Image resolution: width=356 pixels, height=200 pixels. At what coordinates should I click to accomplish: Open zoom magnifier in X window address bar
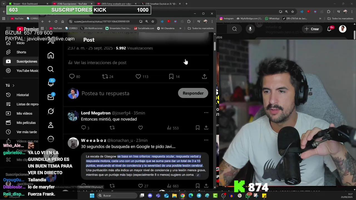[147, 21]
